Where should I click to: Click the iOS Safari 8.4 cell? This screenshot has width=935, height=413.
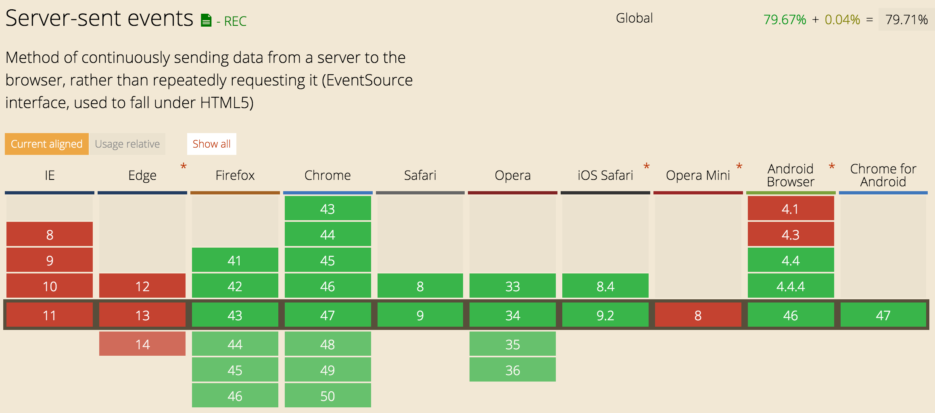[x=605, y=286]
